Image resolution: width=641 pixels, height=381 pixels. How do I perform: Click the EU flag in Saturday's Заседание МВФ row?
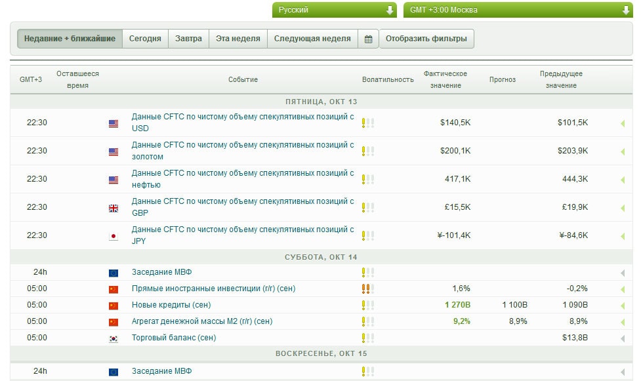point(114,273)
